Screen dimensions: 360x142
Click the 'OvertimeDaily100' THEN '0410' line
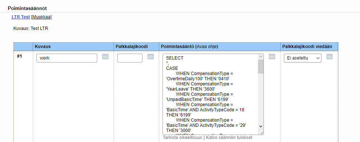[198, 79]
